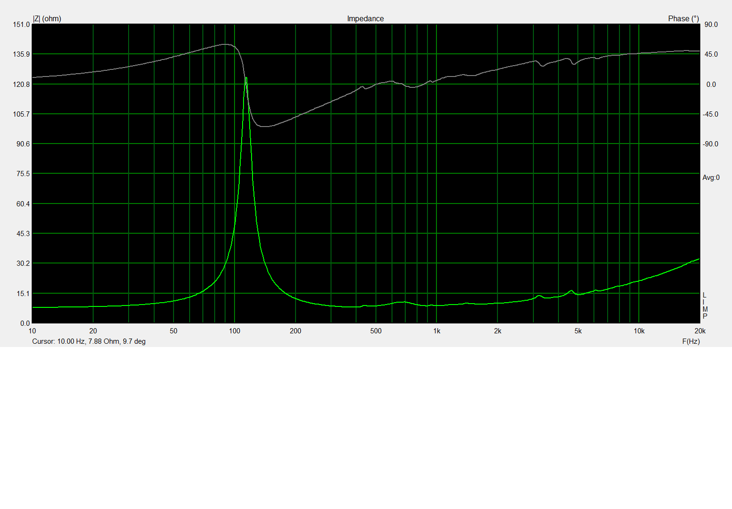Click the |Z| (ohm) axis label
Screen dimensions: 732x509
click(x=47, y=19)
